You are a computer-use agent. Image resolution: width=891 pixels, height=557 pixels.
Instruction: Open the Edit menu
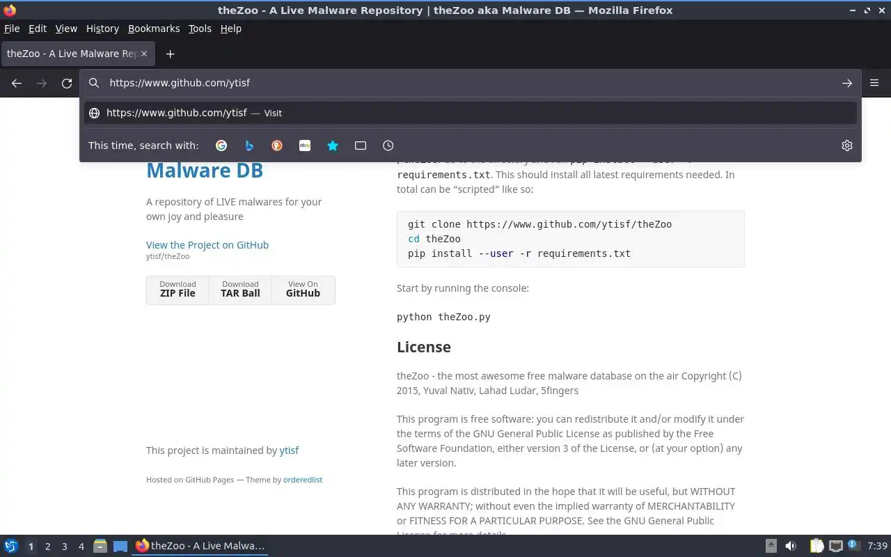38,29
